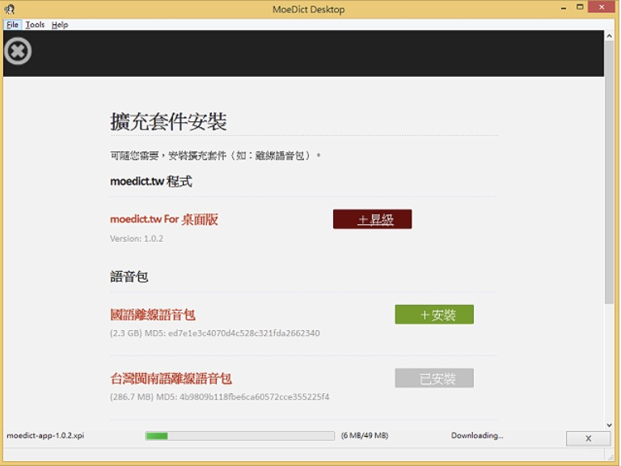Click the moedict-app-1.0.2.xpi file name
Image resolution: width=621 pixels, height=466 pixels.
(x=45, y=435)
